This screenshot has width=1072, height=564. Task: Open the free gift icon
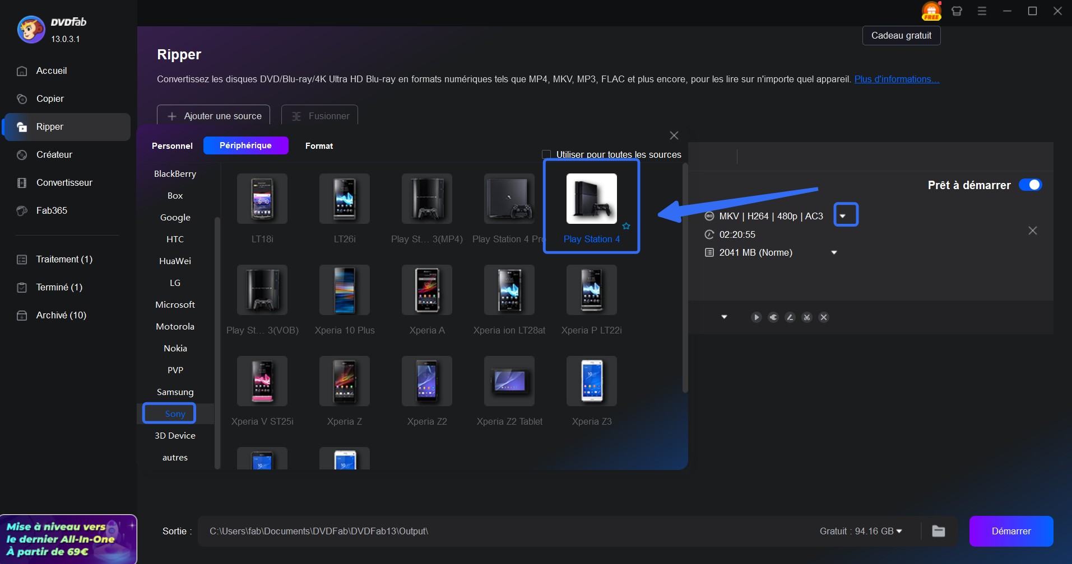point(931,11)
